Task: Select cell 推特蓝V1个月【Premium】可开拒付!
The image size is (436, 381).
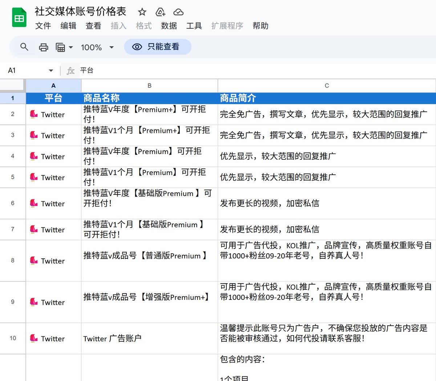Action: pyautogui.click(x=149, y=178)
